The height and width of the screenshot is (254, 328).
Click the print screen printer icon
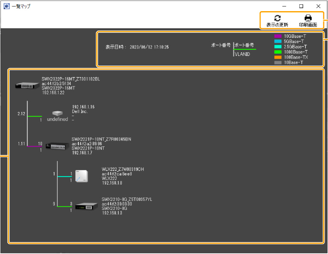coord(308,18)
